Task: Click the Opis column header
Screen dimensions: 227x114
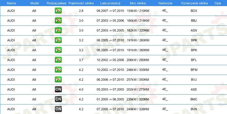Action: point(218,3)
